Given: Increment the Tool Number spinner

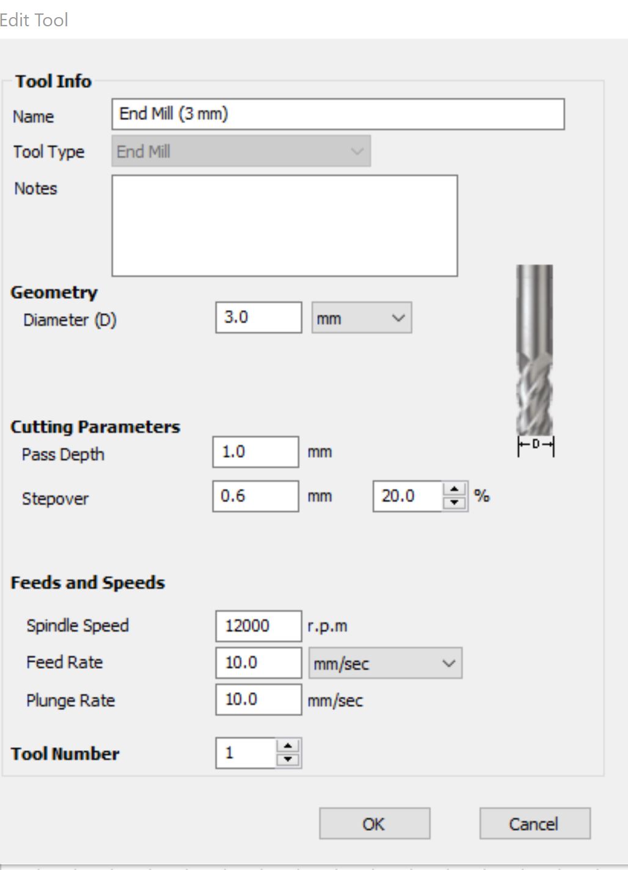Looking at the screenshot, I should point(288,747).
